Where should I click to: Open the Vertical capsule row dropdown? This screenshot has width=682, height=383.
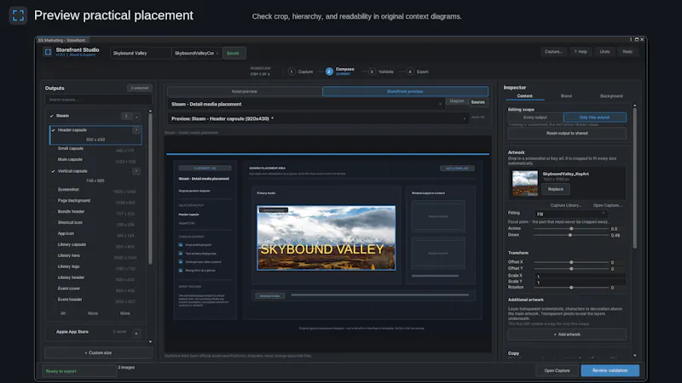coord(136,171)
